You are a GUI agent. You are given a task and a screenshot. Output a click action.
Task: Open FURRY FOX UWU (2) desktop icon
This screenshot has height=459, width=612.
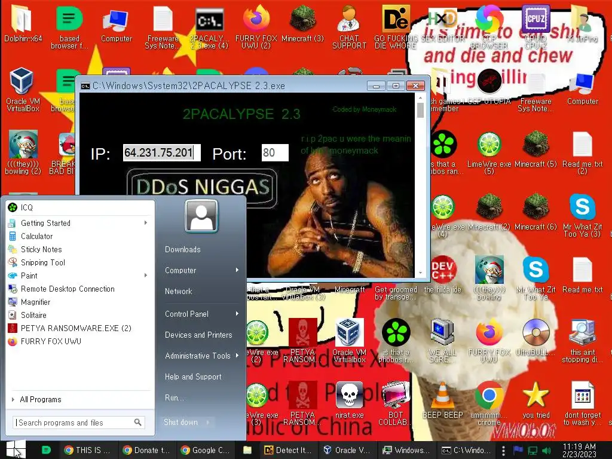click(x=256, y=26)
